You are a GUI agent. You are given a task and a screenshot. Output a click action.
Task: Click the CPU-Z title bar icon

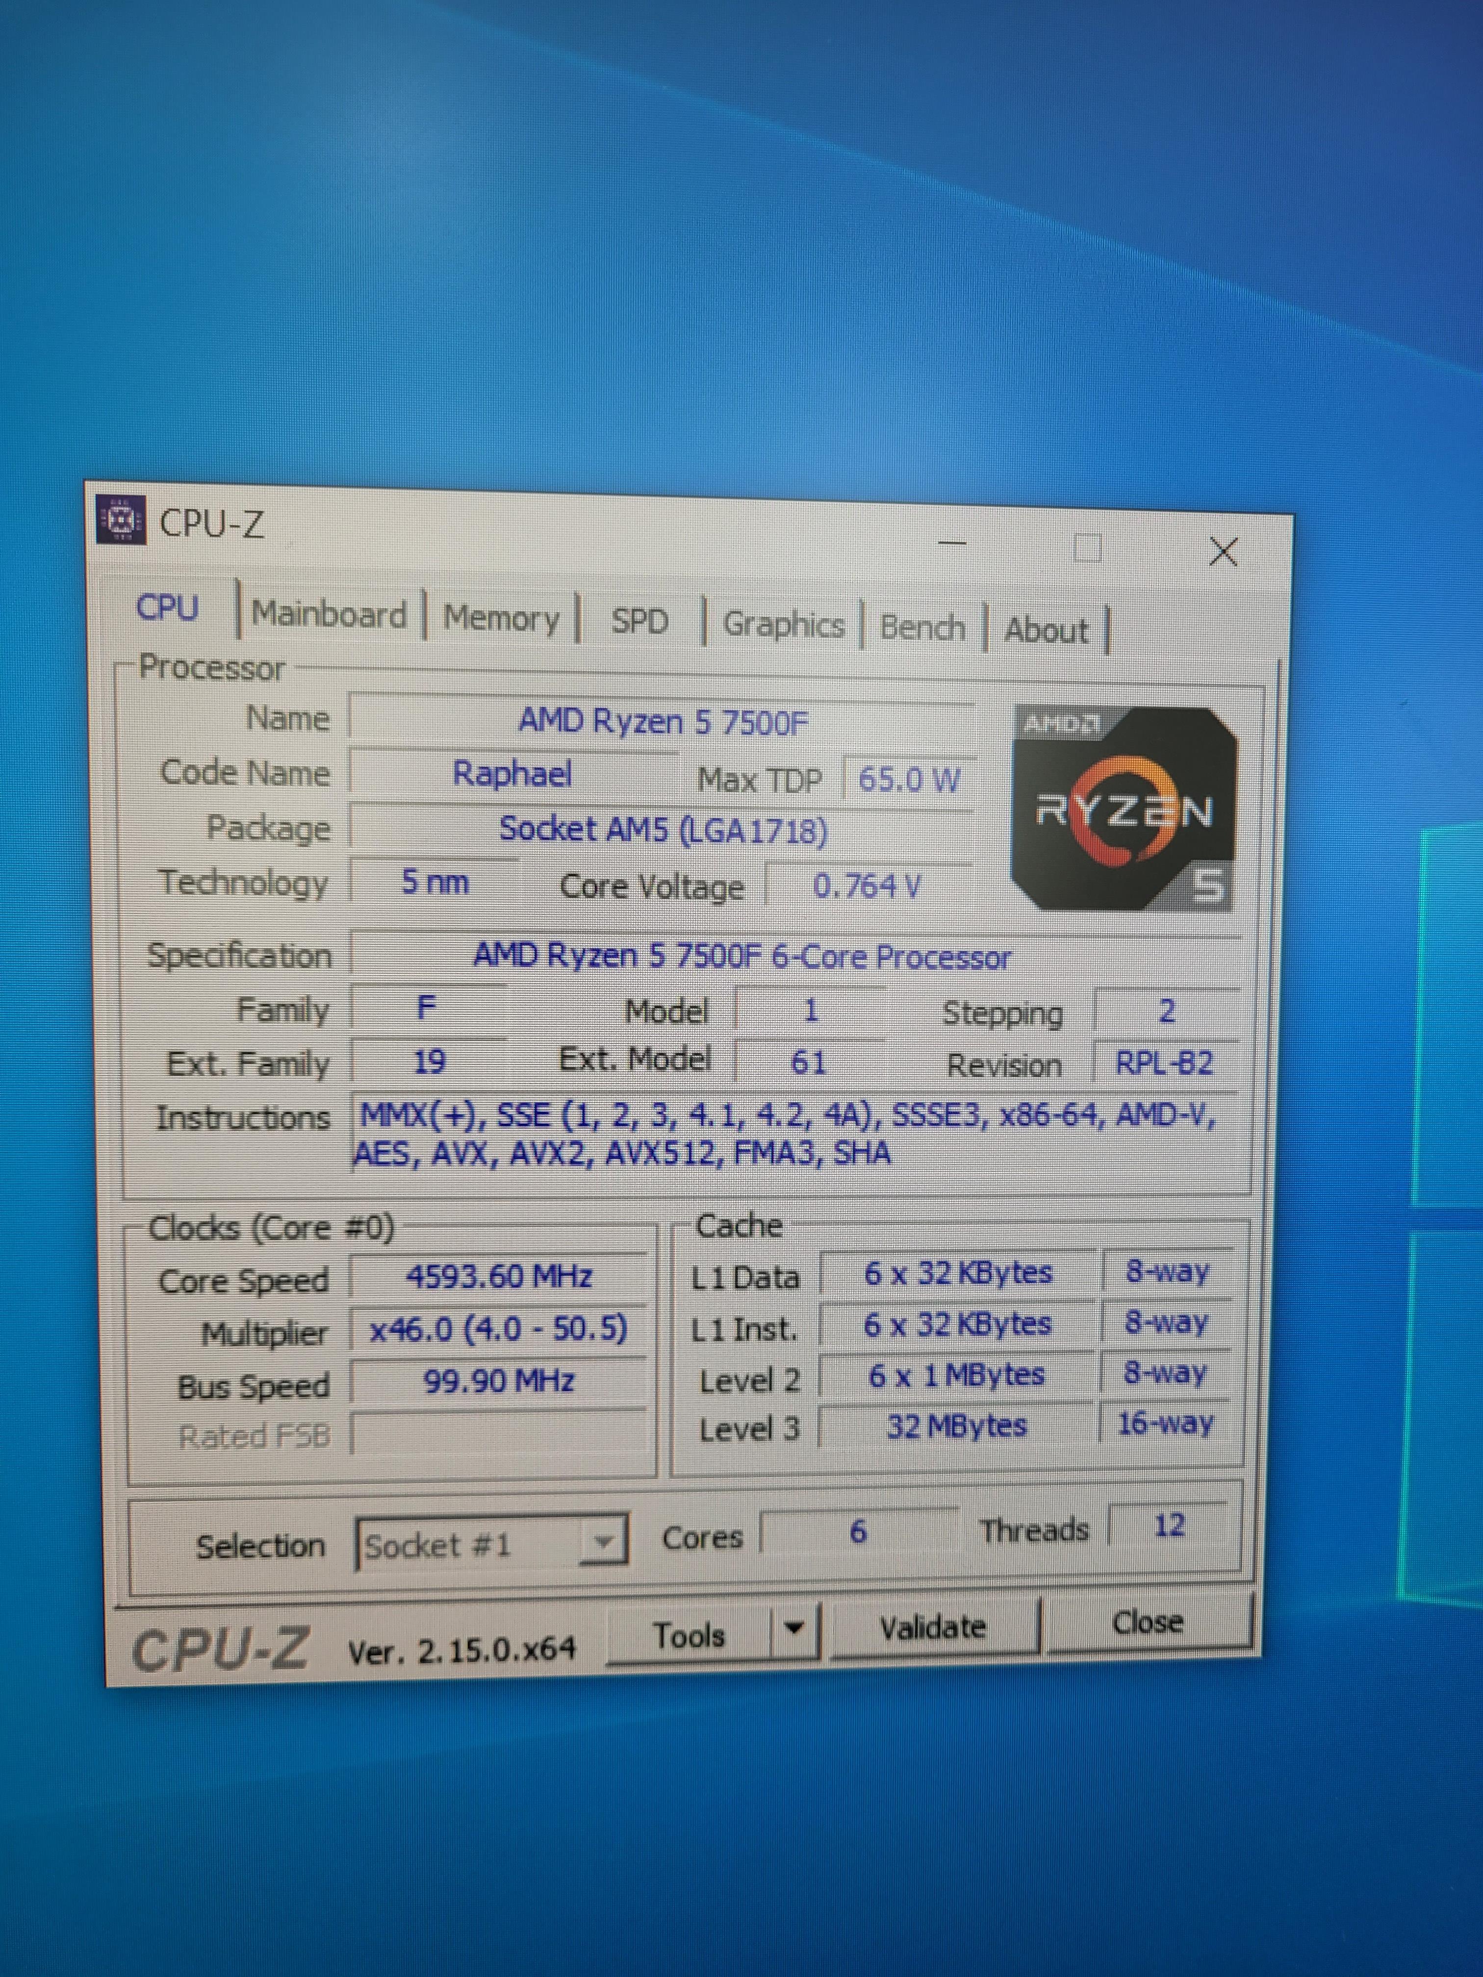122,518
